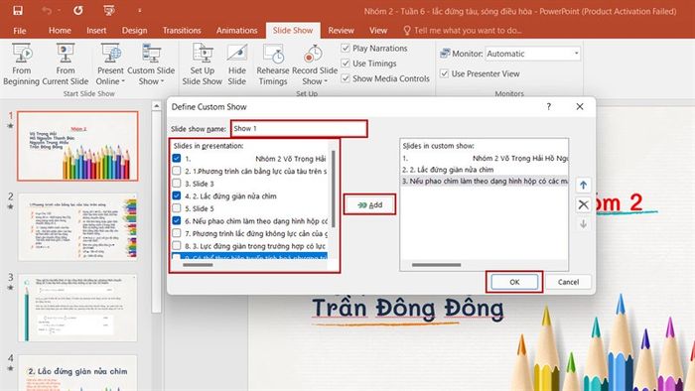Open the Monitor Automatic dropdown
The height and width of the screenshot is (391, 695).
click(x=576, y=54)
